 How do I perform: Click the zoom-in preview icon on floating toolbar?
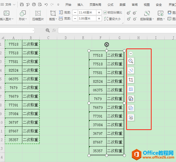coord(131,61)
